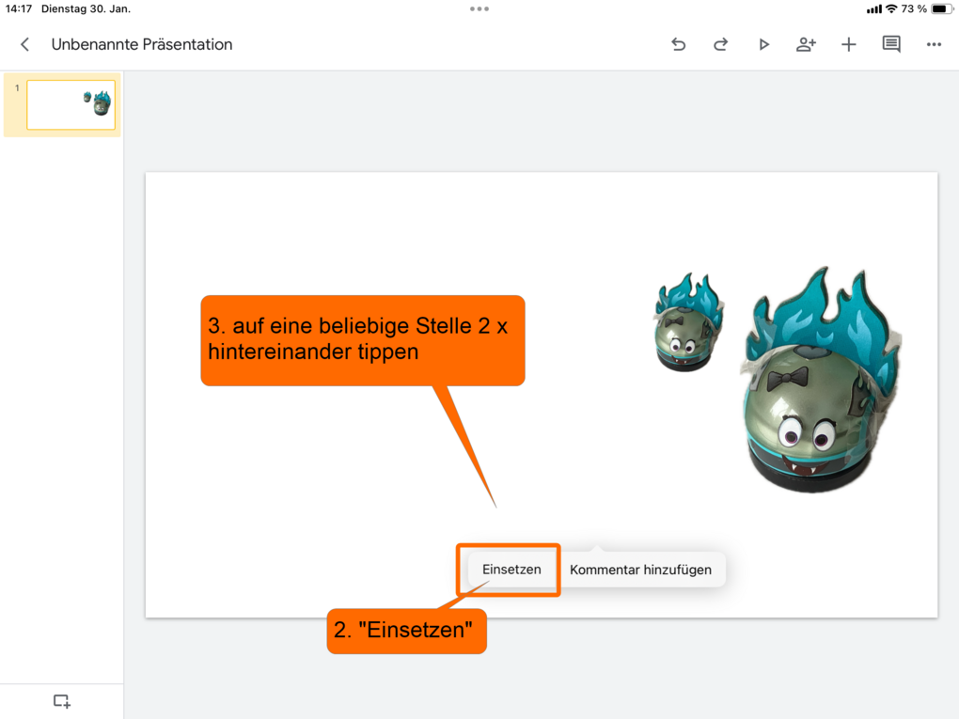
Task: Go back with the left arrow icon
Action: [x=24, y=44]
